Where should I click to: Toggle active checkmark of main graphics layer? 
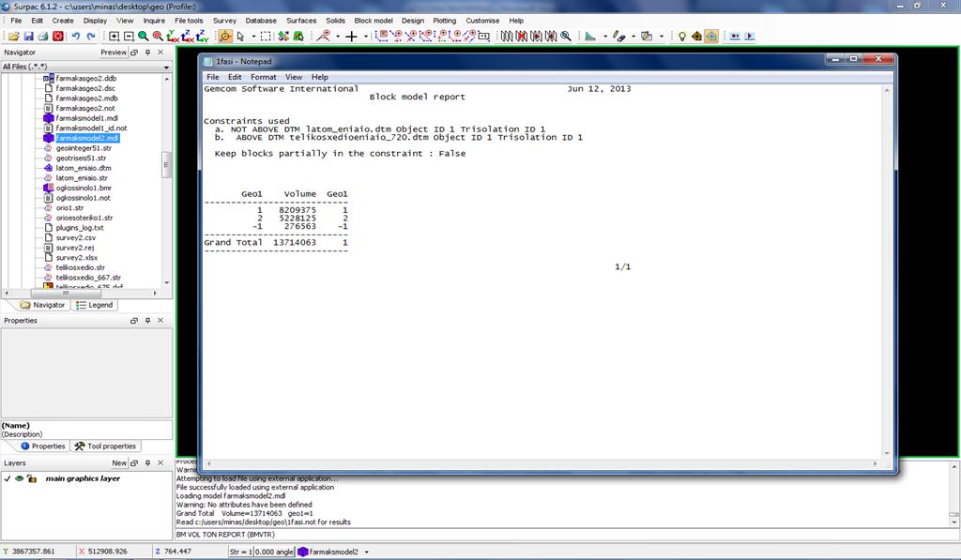[8, 478]
